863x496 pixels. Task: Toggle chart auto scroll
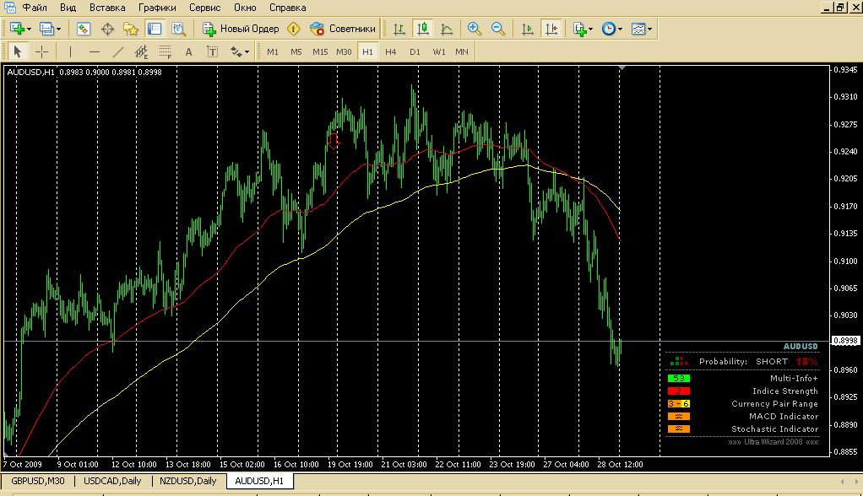(x=528, y=29)
